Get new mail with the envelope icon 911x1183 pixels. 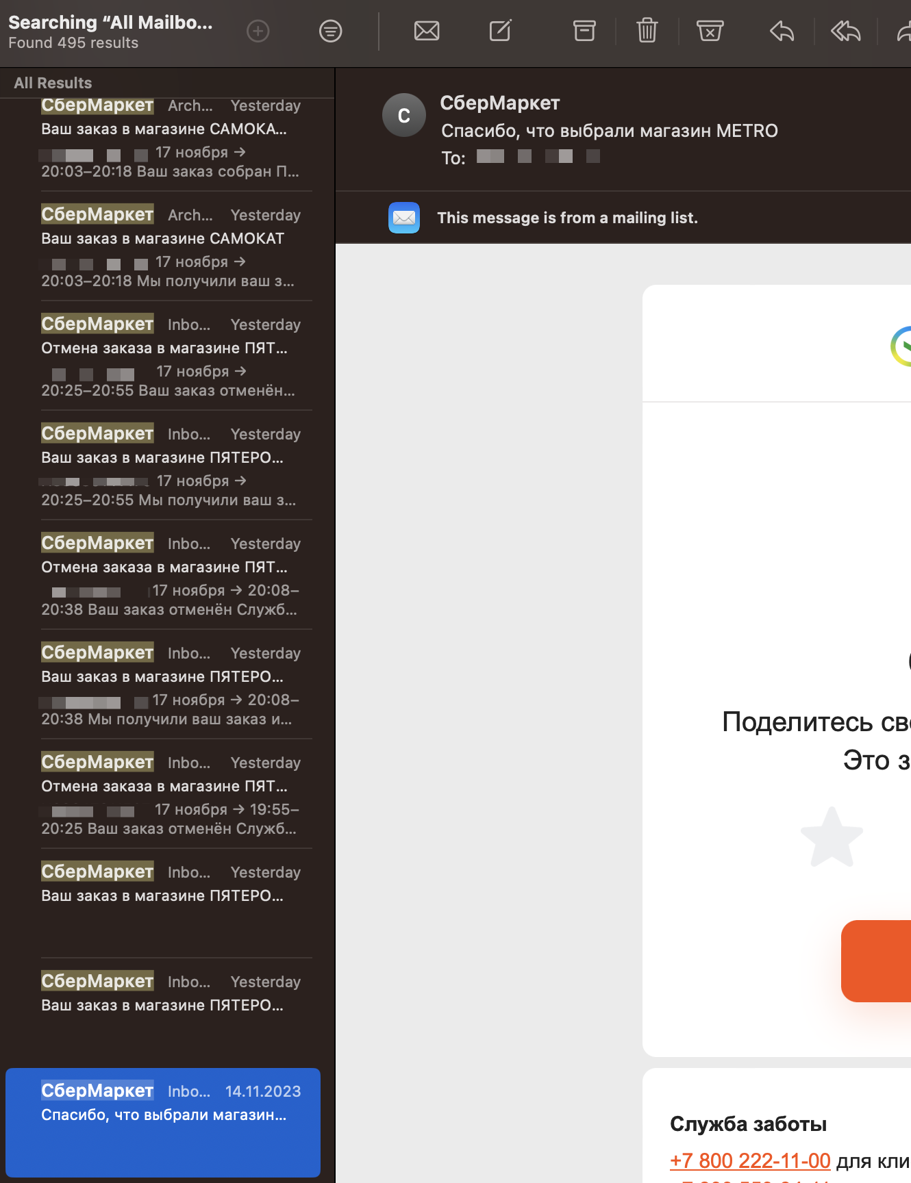(x=427, y=31)
